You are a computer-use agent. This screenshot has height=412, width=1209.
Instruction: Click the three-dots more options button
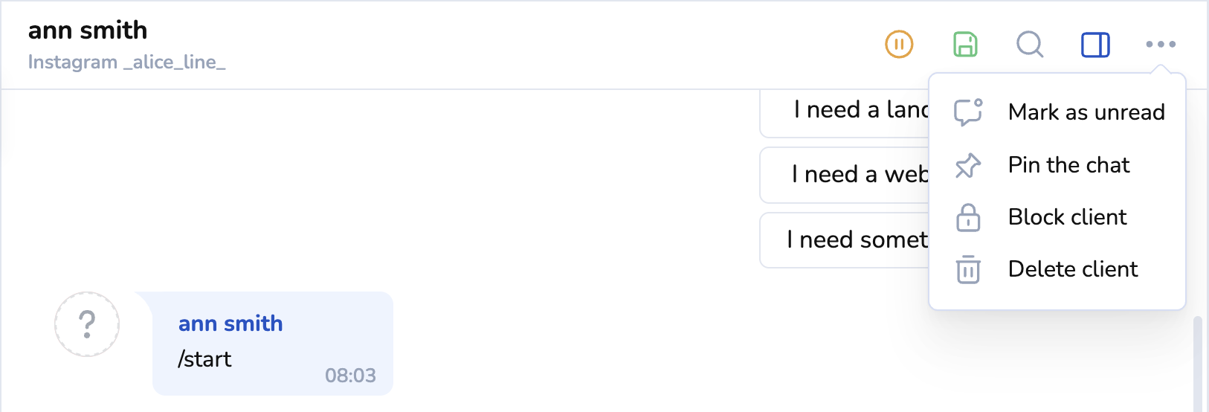coord(1161,45)
